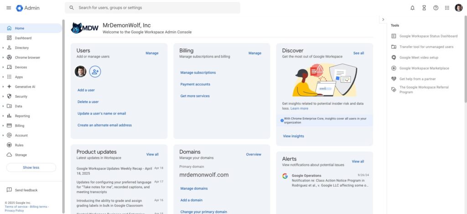
Task: Select Home in the navigation
Action: pos(31,28)
